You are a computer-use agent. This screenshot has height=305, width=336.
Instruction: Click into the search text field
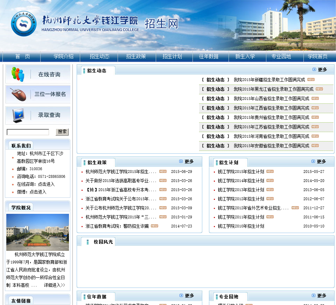(x=28, y=132)
